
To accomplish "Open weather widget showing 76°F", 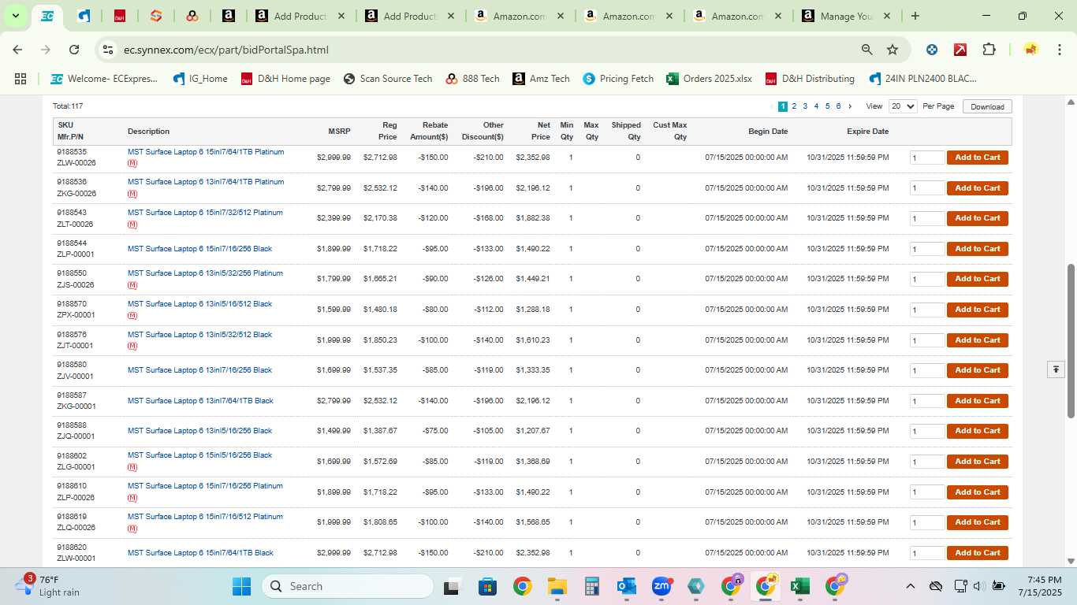I will (x=49, y=586).
